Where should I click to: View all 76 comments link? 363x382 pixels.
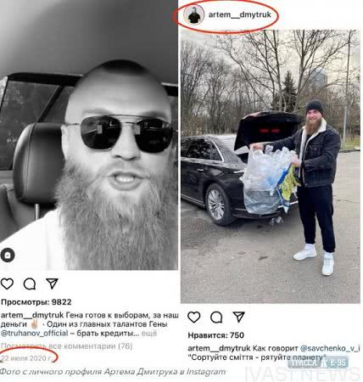point(66,346)
